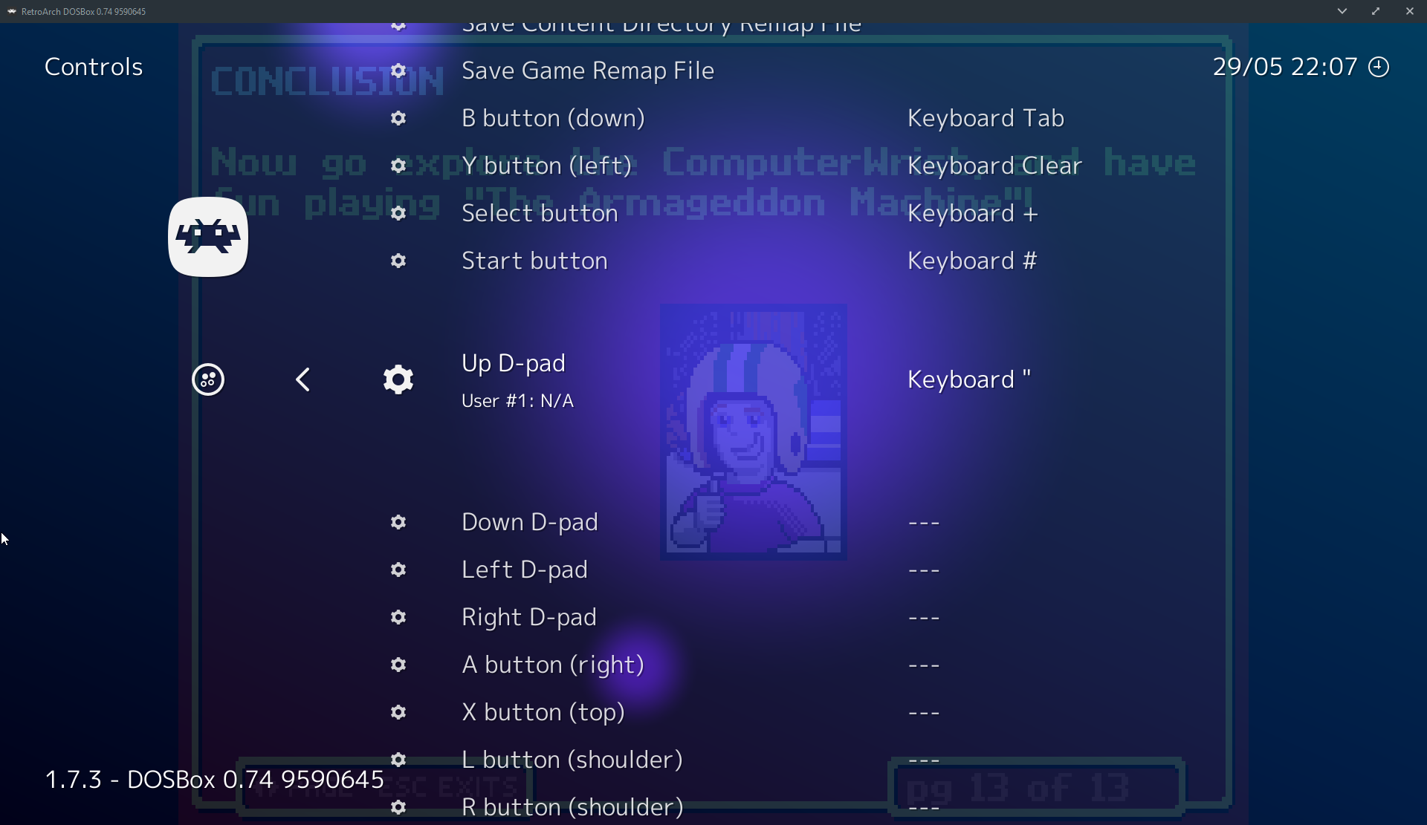Image resolution: width=1427 pixels, height=825 pixels.
Task: Click the circular joypad icon in the sidebar
Action: pyautogui.click(x=208, y=379)
